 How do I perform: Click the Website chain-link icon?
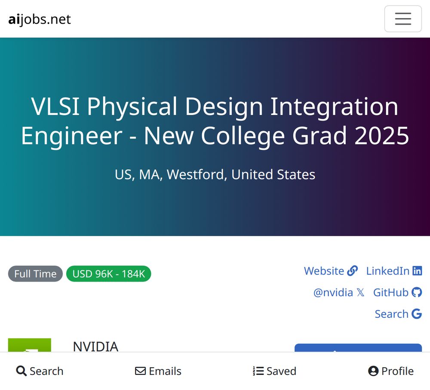coord(352,271)
